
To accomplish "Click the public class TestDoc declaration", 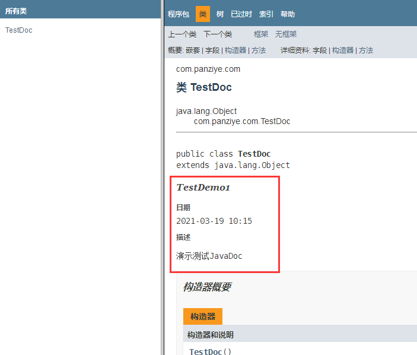I will pyautogui.click(x=223, y=154).
